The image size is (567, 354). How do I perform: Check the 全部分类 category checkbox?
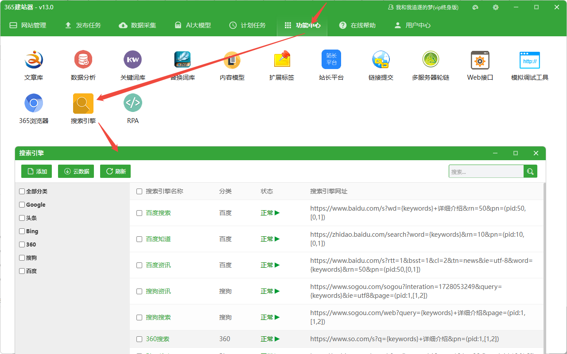(x=22, y=192)
